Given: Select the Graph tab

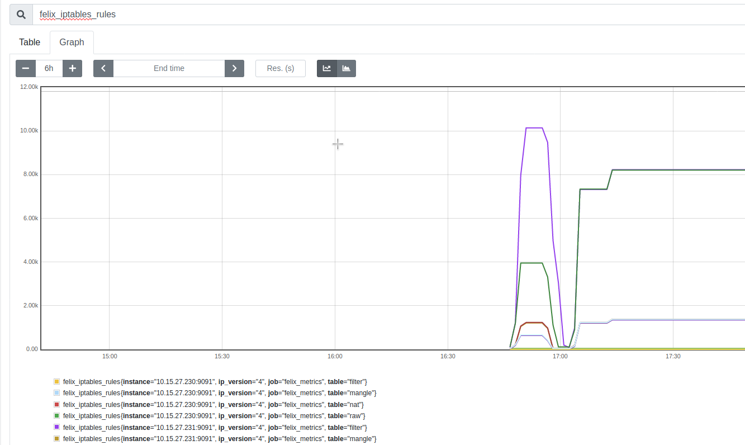Looking at the screenshot, I should click(x=72, y=42).
